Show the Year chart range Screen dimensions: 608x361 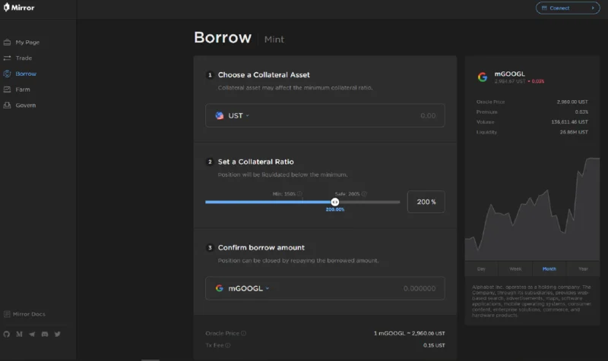583,268
